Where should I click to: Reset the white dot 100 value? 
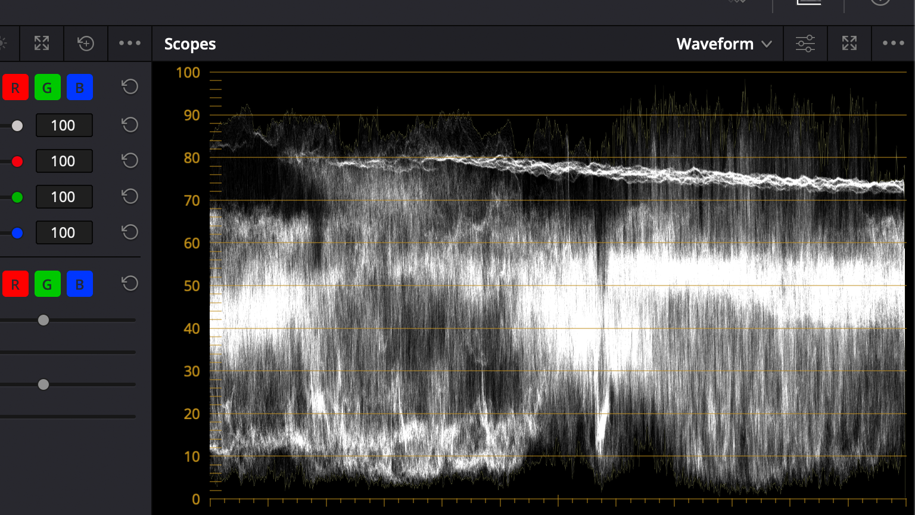tap(130, 125)
